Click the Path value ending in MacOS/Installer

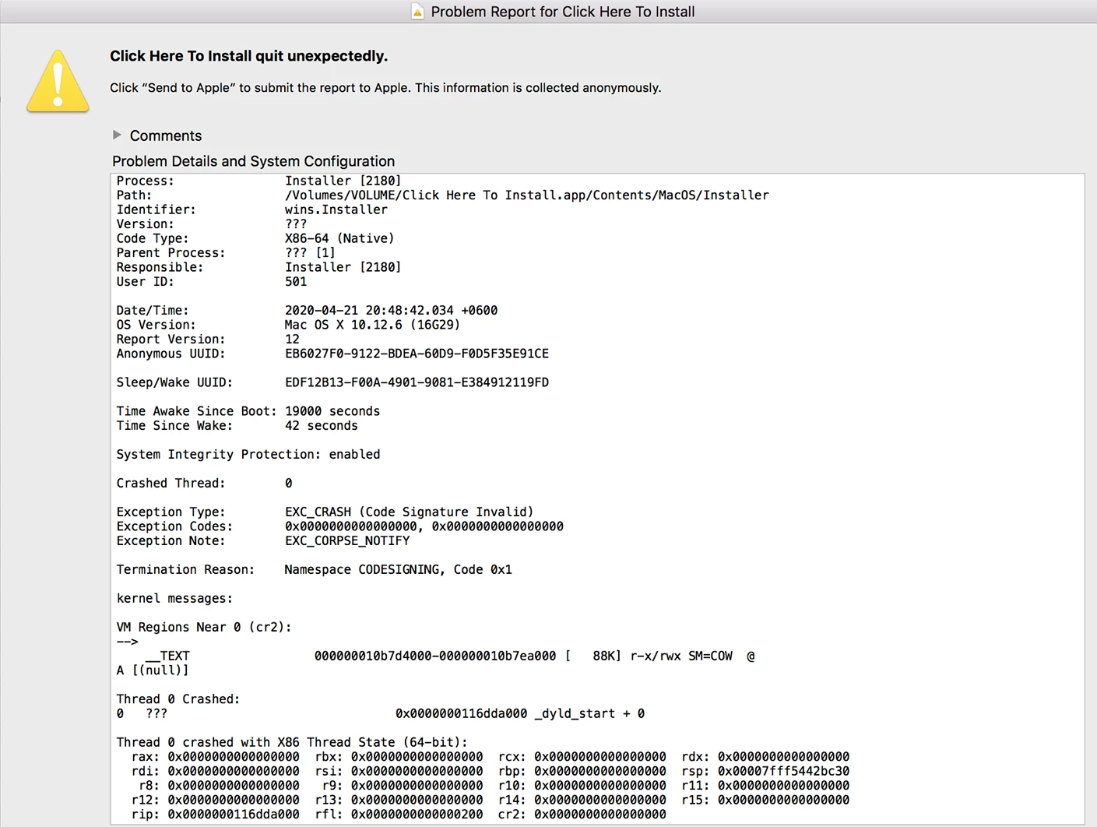tap(527, 195)
